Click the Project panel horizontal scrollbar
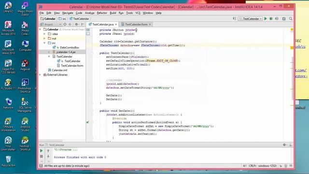The image size is (309, 174). [x=50, y=141]
